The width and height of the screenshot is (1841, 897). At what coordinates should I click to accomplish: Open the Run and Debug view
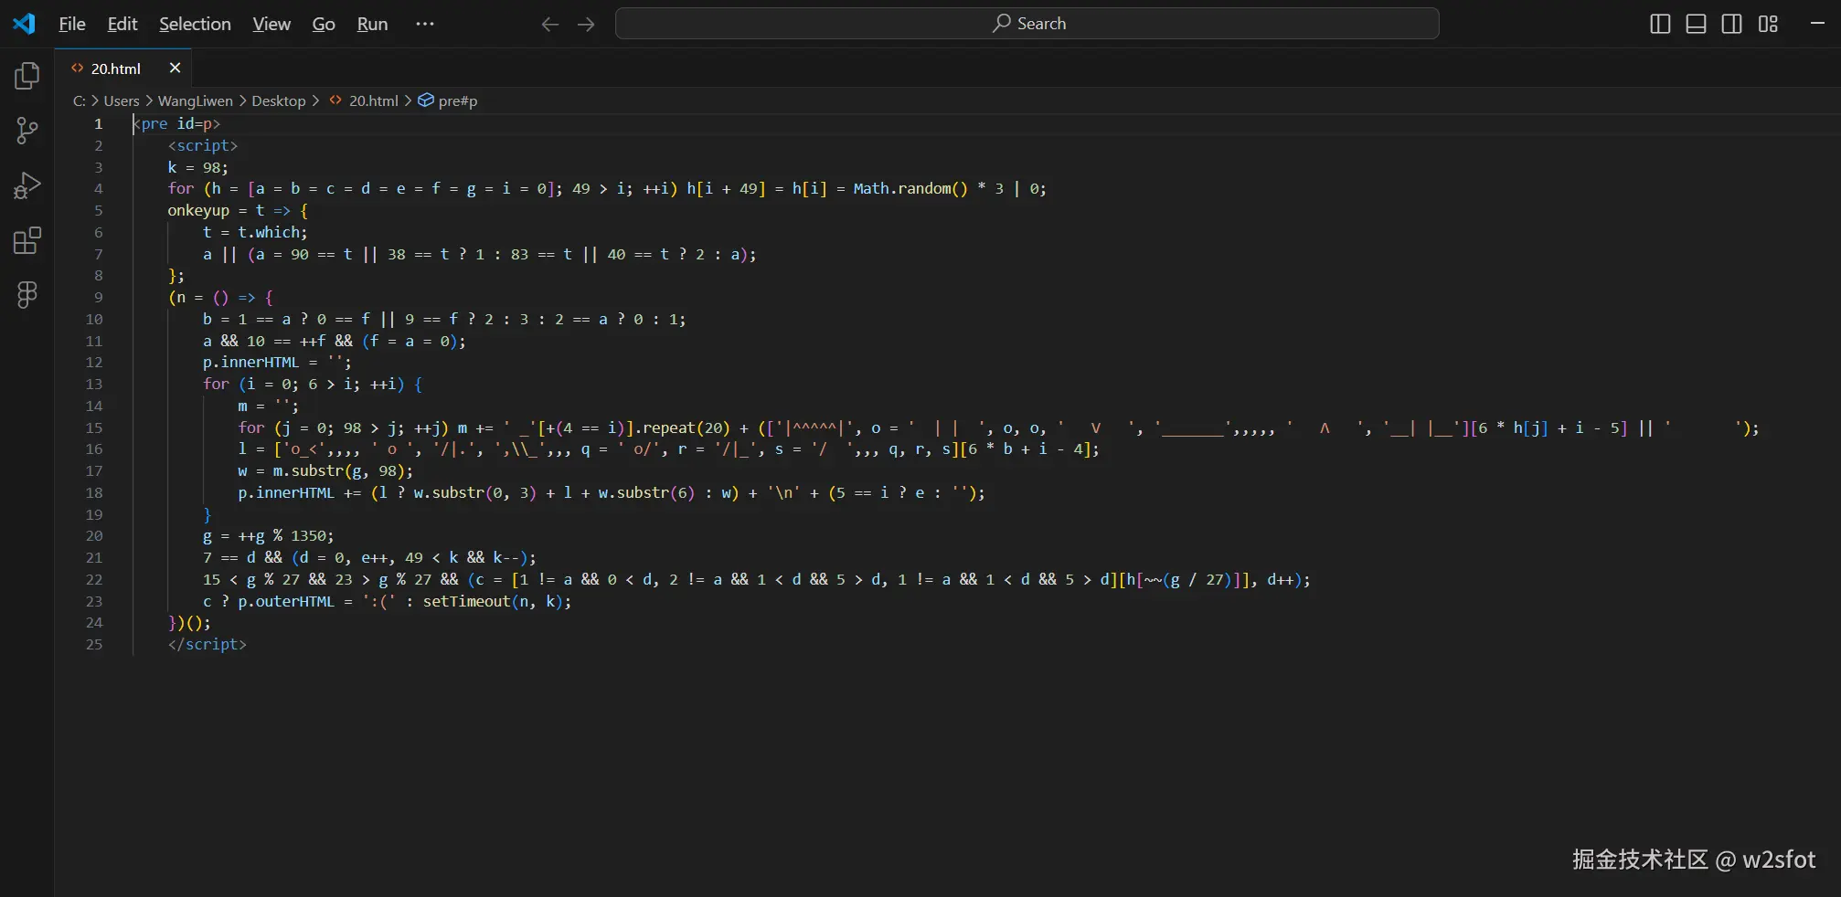pos(27,185)
